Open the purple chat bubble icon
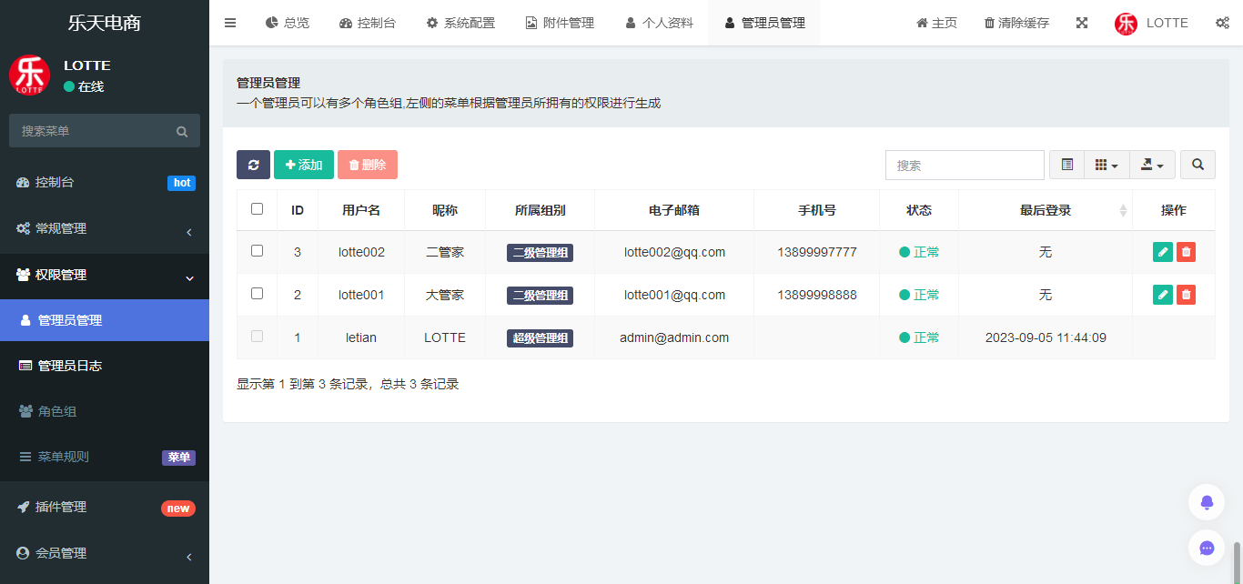The width and height of the screenshot is (1243, 584). (1207, 548)
